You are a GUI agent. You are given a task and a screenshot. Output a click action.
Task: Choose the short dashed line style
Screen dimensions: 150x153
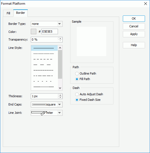point(44,59)
